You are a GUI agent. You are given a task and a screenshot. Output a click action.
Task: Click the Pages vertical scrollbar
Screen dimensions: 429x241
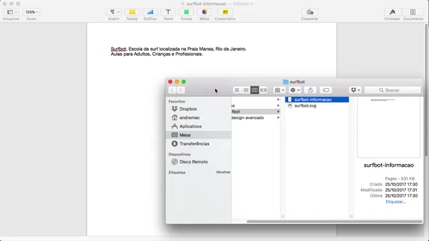(426, 90)
